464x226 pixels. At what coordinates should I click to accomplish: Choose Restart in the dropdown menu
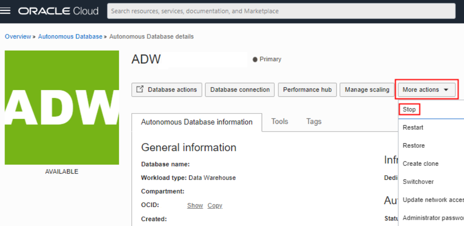coord(413,127)
